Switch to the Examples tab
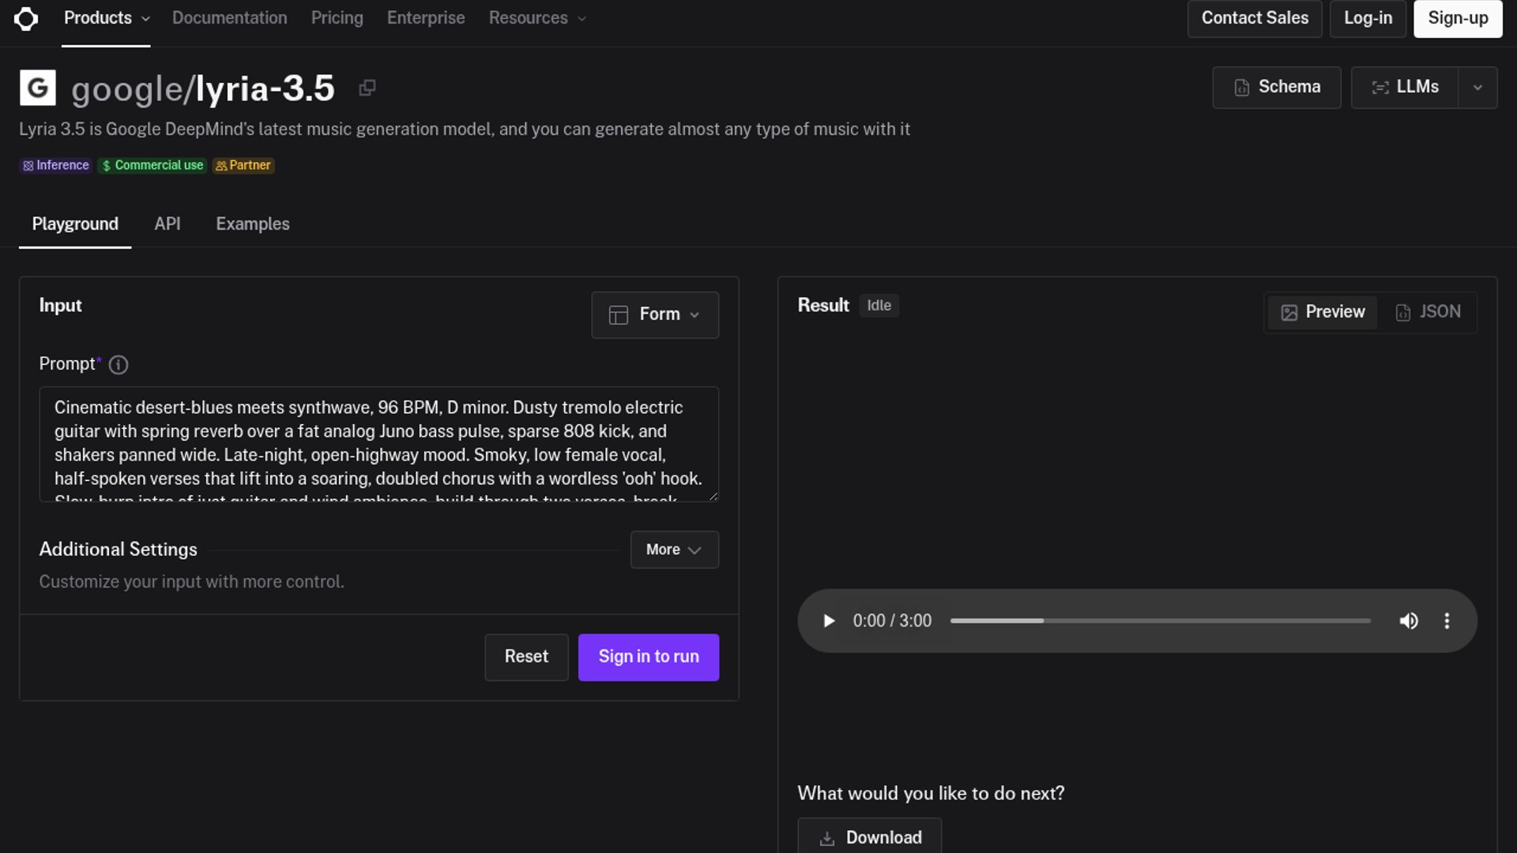The height and width of the screenshot is (853, 1517). point(253,224)
